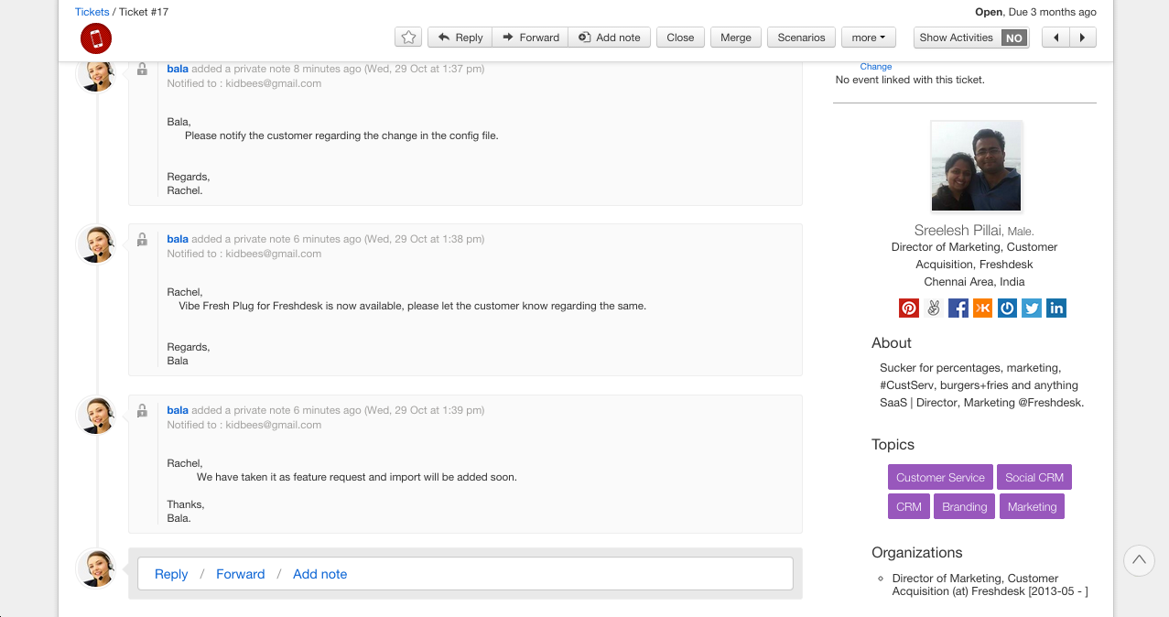Viewport: 1169px width, 617px height.
Task: Go to the next ticket arrow
Action: [x=1083, y=38]
